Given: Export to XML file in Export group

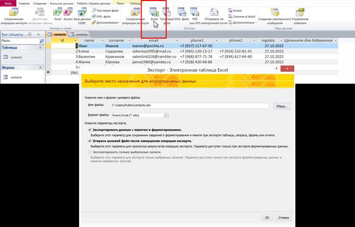Looking at the screenshot, I should tap(182, 14).
